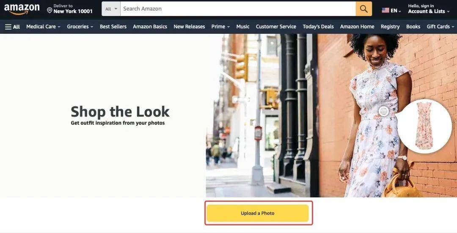Select Amazon Basics in navigation
This screenshot has height=233, width=457.
pos(150,27)
